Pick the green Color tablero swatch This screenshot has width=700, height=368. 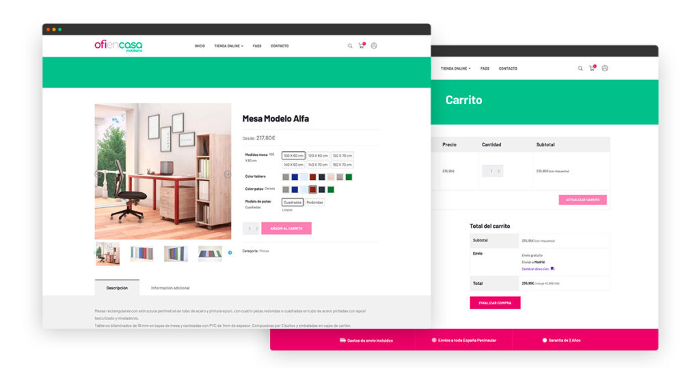coord(349,177)
